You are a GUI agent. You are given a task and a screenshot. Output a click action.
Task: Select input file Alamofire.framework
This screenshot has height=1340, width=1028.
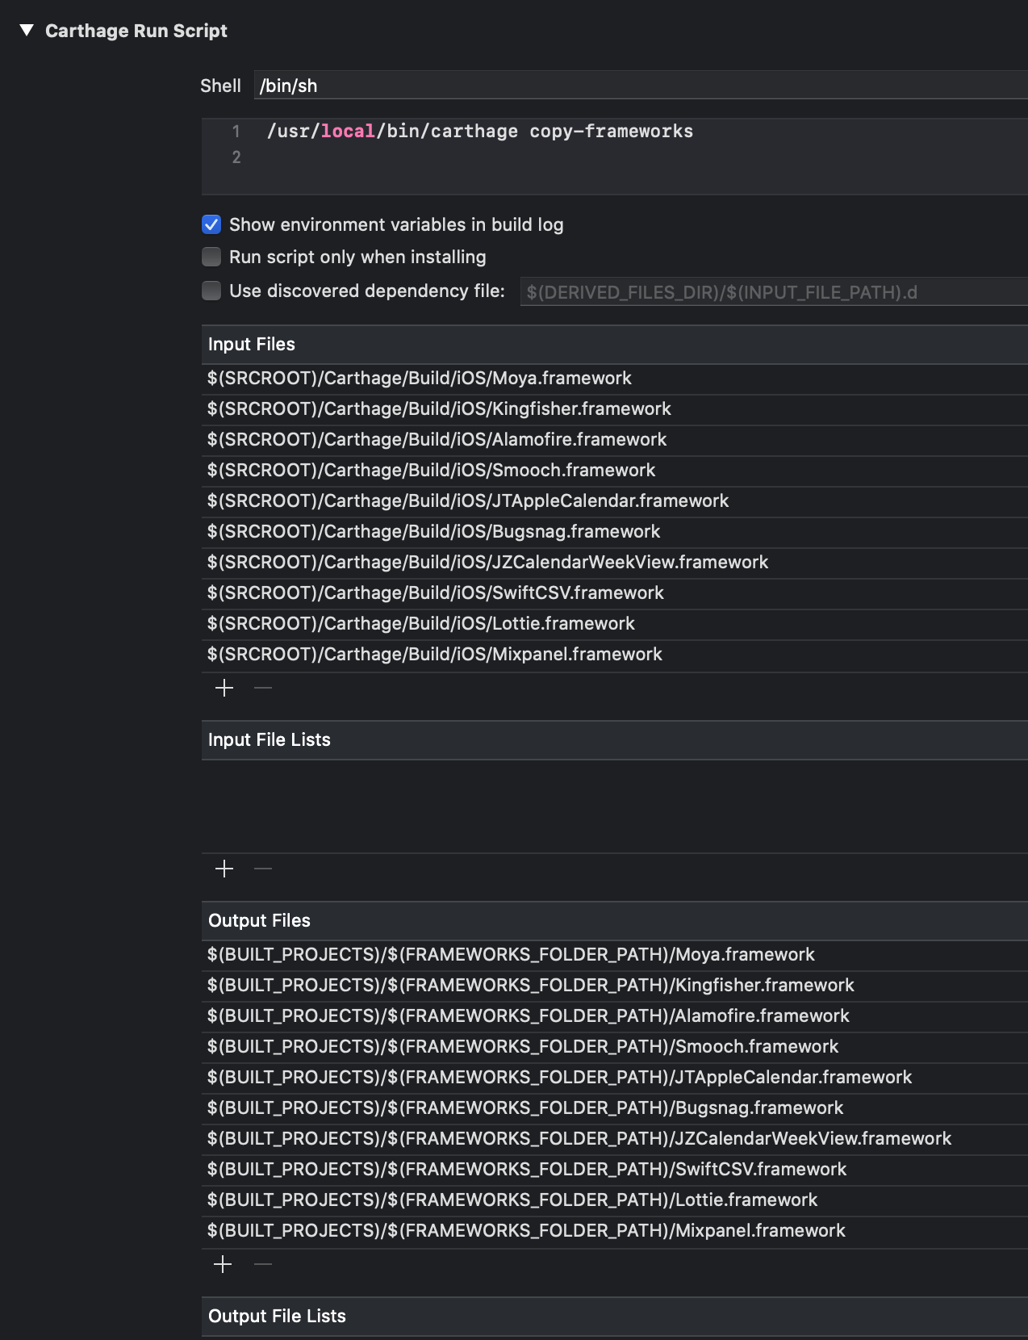(615, 440)
